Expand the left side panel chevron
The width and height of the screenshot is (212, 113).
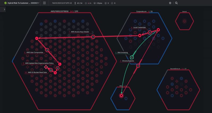pyautogui.click(x=4, y=9)
